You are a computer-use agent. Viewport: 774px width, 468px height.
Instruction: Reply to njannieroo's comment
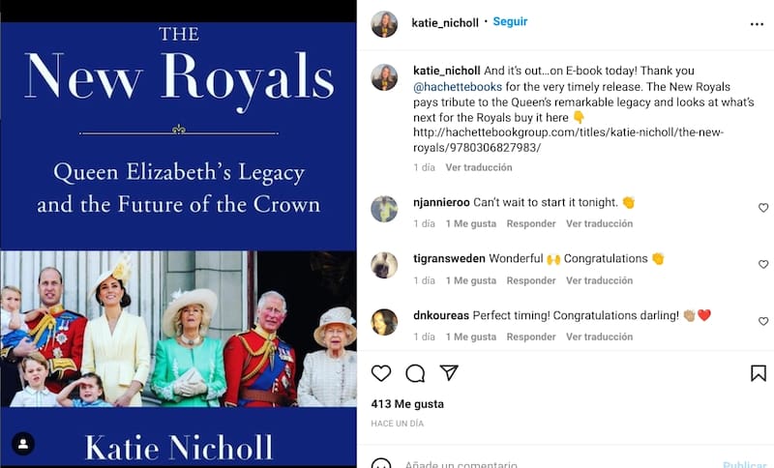click(531, 224)
